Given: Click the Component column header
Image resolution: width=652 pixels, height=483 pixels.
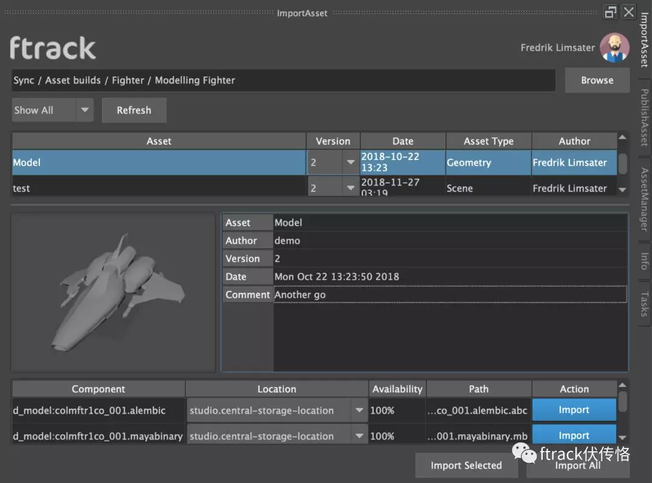Looking at the screenshot, I should coord(98,389).
